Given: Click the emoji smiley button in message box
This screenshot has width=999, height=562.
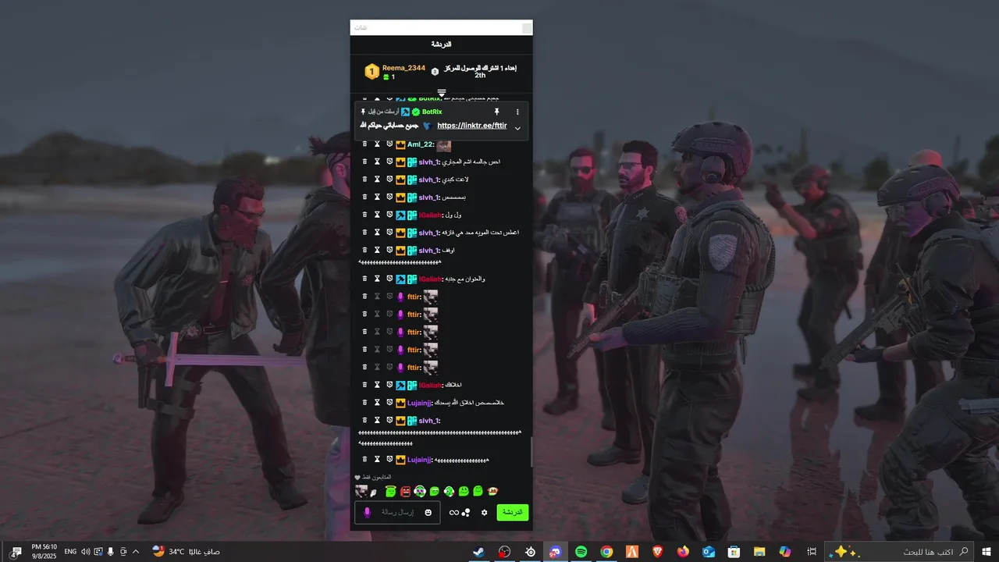Looking at the screenshot, I should (x=428, y=512).
